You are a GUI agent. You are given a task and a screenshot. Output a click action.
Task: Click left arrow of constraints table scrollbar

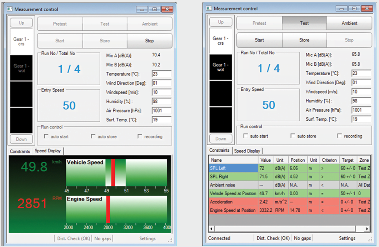click(x=211, y=229)
